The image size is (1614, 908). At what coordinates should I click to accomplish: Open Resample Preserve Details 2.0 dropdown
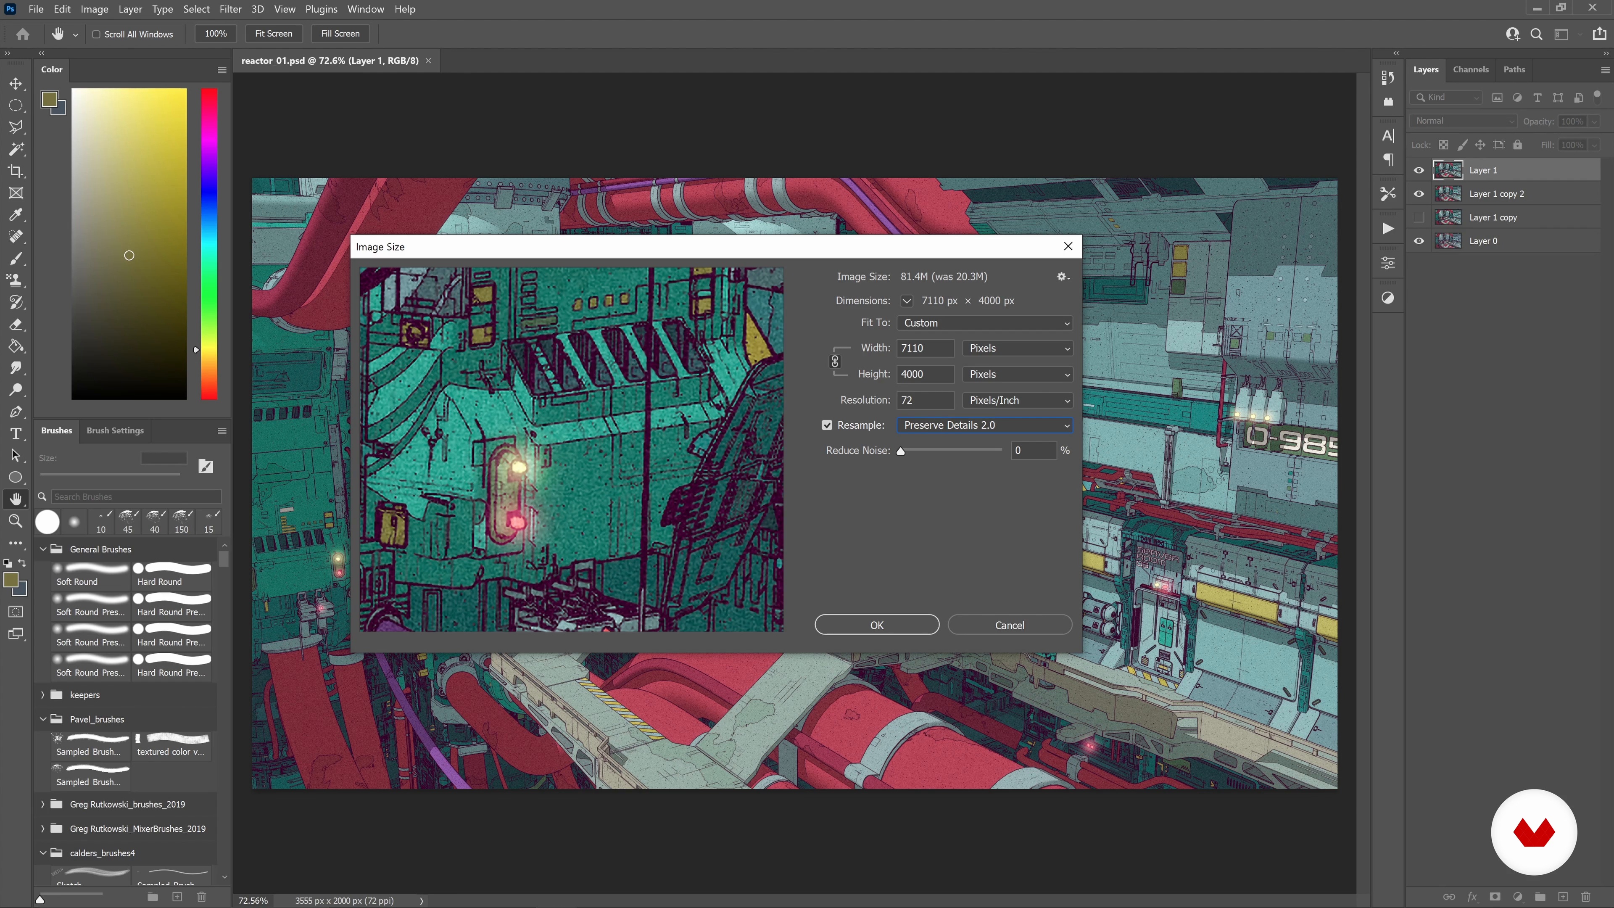[985, 425]
